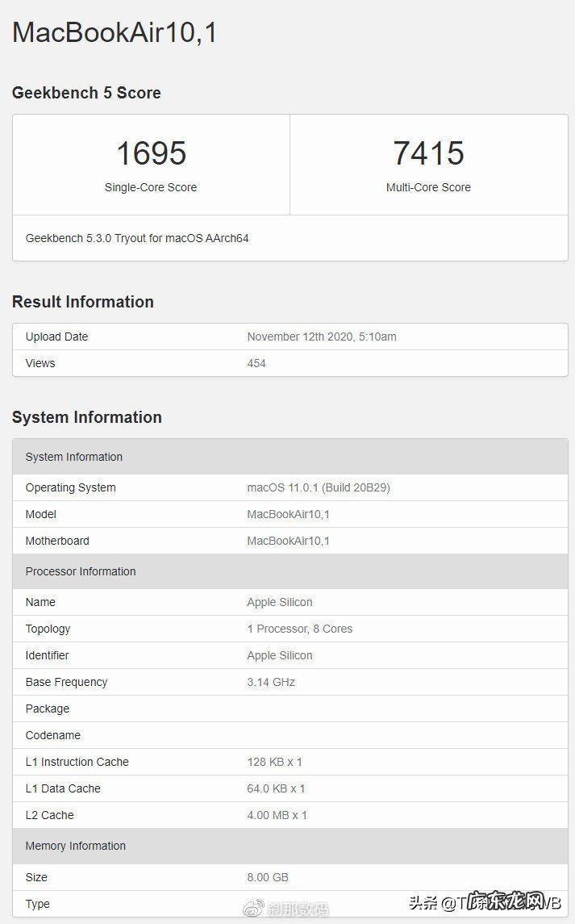Click the Motherboard row value
Viewport: 575px width, 924px height.
288,541
